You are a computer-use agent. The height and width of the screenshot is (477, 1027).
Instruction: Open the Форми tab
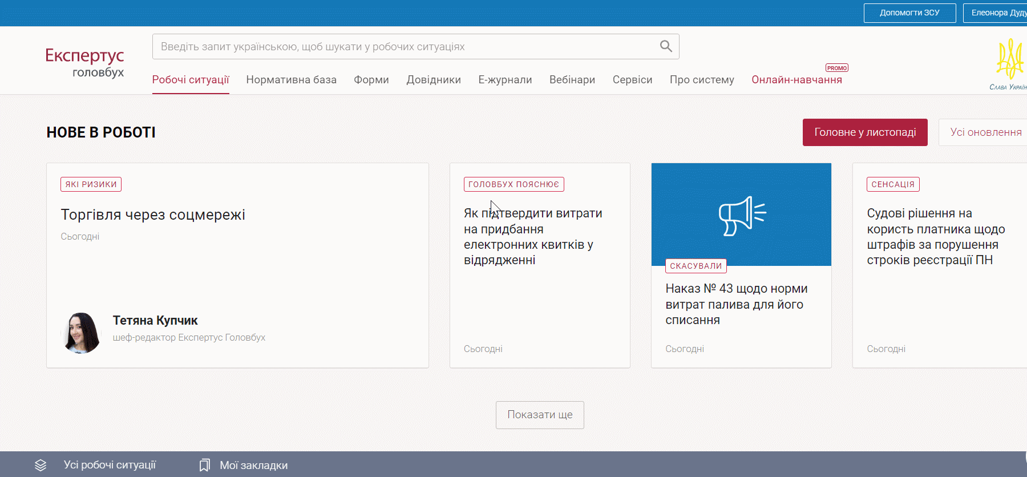(x=371, y=80)
